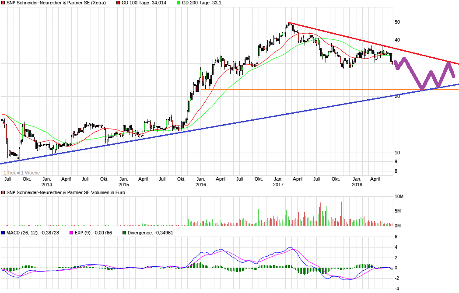Click the 'SNP Schneider-Neureither & Partner SE Volumen in Euro' label

pyautogui.click(x=66, y=192)
